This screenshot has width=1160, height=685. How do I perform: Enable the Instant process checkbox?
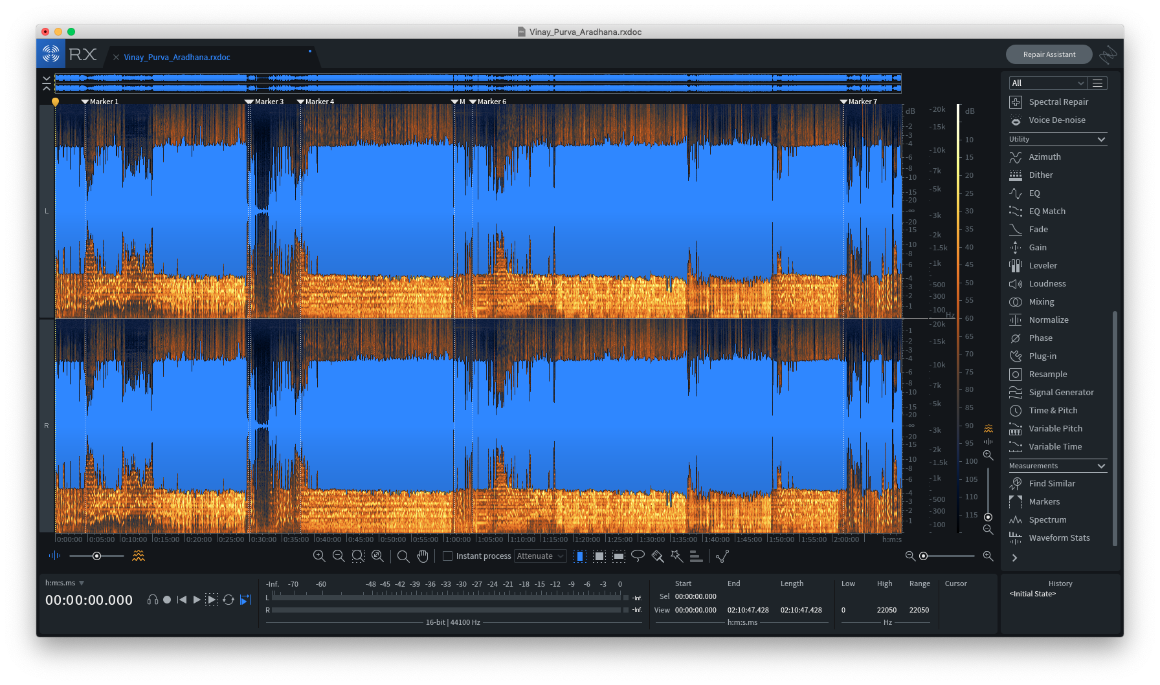pyautogui.click(x=447, y=556)
